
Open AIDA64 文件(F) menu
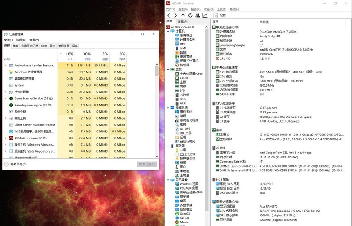(171, 9)
